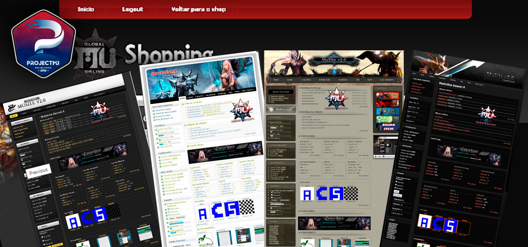Click the Início menu item
Viewport: 528px width, 247px height.
[86, 9]
